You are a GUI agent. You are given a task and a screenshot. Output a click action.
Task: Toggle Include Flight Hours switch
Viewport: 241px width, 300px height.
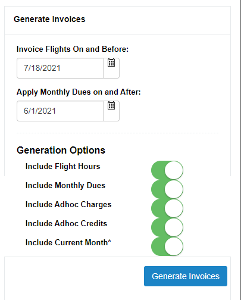tap(167, 170)
